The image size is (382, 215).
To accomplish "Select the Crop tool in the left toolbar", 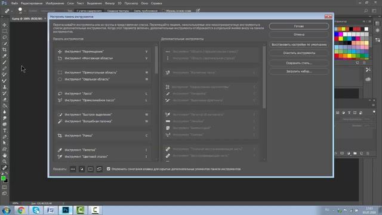I will 5,50.
